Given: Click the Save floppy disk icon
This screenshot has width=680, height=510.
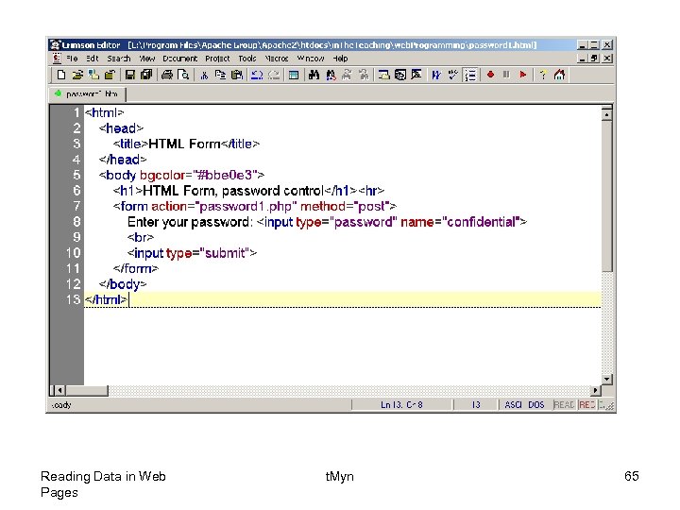Looking at the screenshot, I should click(x=129, y=75).
